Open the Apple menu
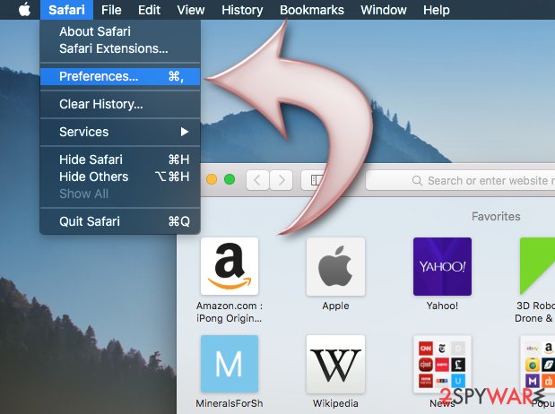 (x=24, y=10)
